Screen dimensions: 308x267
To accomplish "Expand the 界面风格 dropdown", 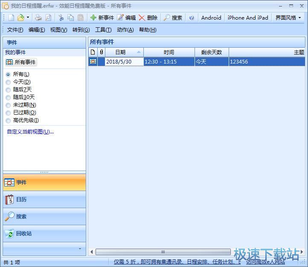I will tap(288, 17).
